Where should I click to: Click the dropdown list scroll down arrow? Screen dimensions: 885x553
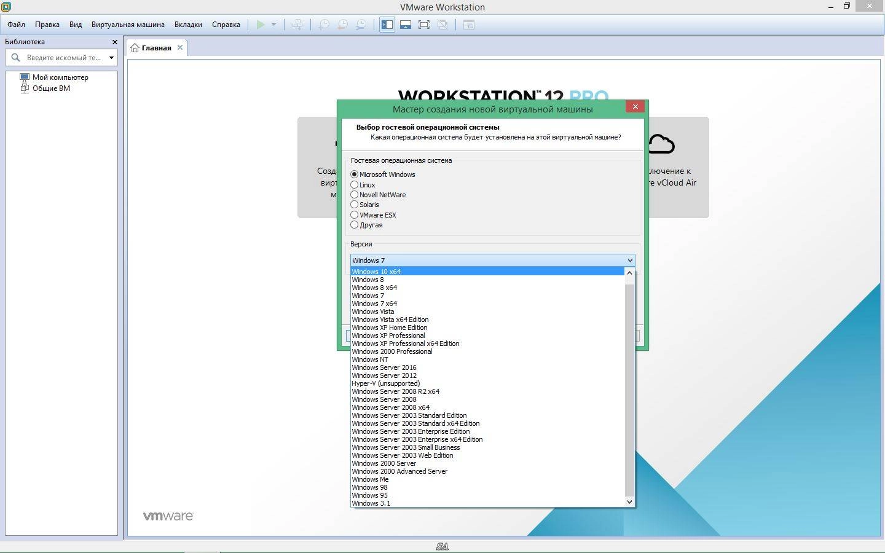pyautogui.click(x=629, y=502)
